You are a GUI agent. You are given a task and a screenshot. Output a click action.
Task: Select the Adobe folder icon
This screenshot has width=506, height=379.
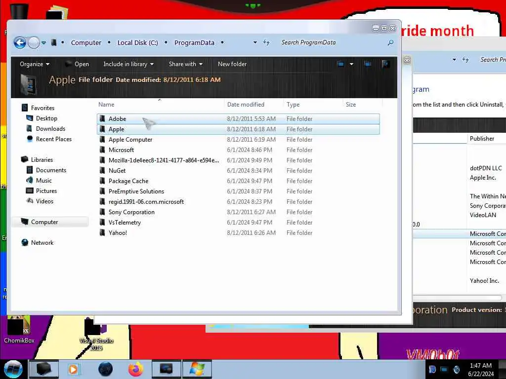point(102,118)
